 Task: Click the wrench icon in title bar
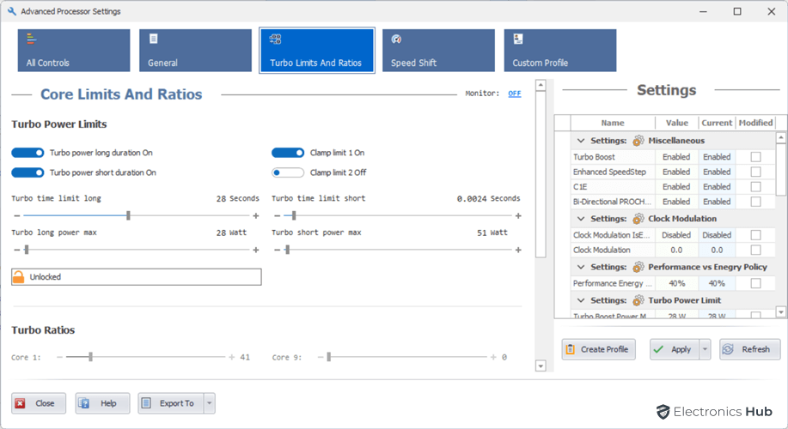click(11, 11)
